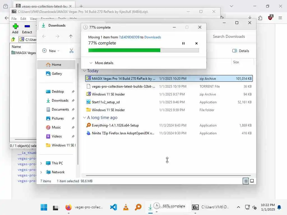Go up one folder level
This screenshot has height=215, width=287.
coord(71,36)
